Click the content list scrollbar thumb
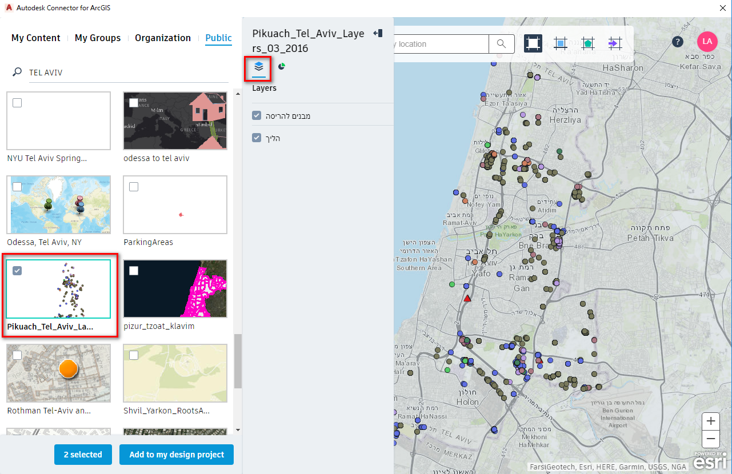 [238, 361]
